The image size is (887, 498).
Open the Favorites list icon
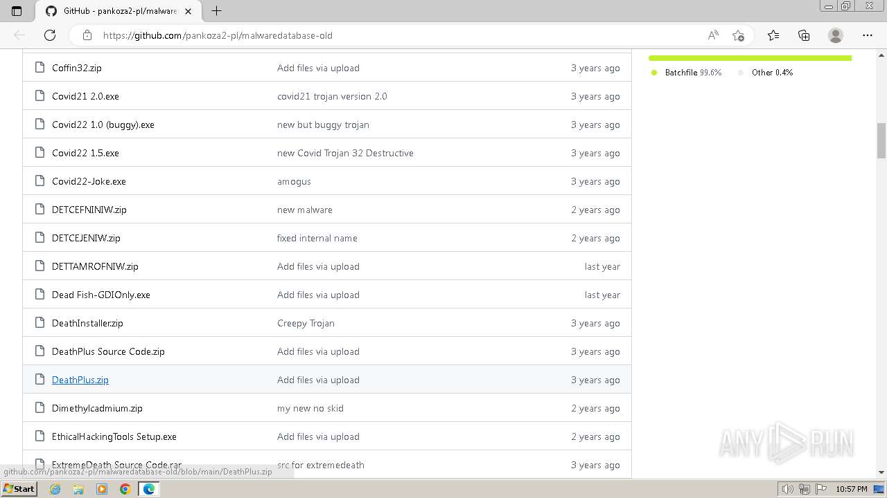click(773, 35)
